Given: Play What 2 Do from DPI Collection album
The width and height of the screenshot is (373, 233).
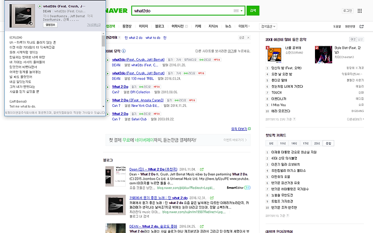Looking at the screenshot, I should (x=108, y=87).
